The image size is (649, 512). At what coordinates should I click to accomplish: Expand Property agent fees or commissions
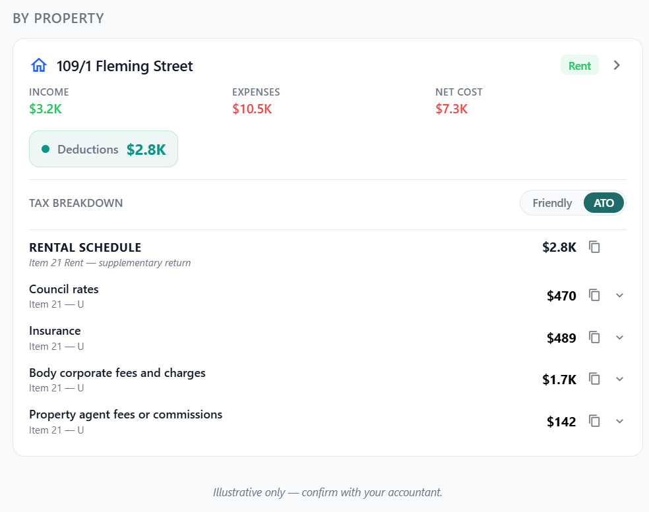click(x=619, y=421)
